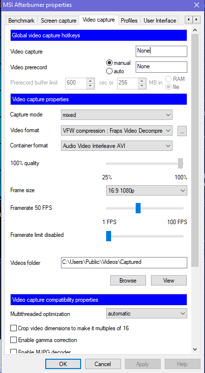The width and height of the screenshot is (205, 373).
Task: Open the Container format dropdown
Action: [x=117, y=146]
